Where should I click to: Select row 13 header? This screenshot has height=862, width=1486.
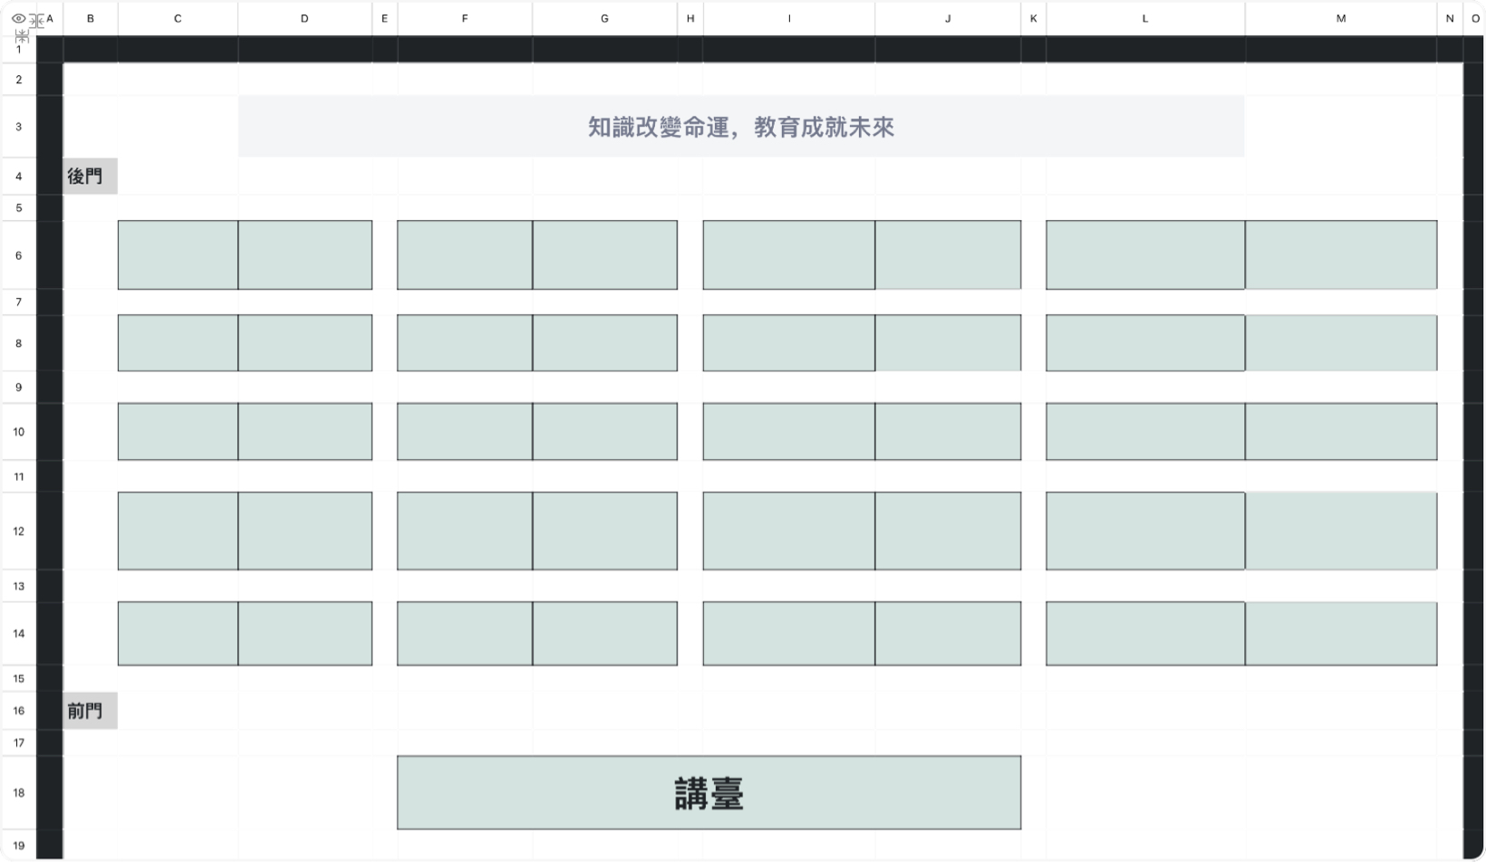tap(18, 586)
